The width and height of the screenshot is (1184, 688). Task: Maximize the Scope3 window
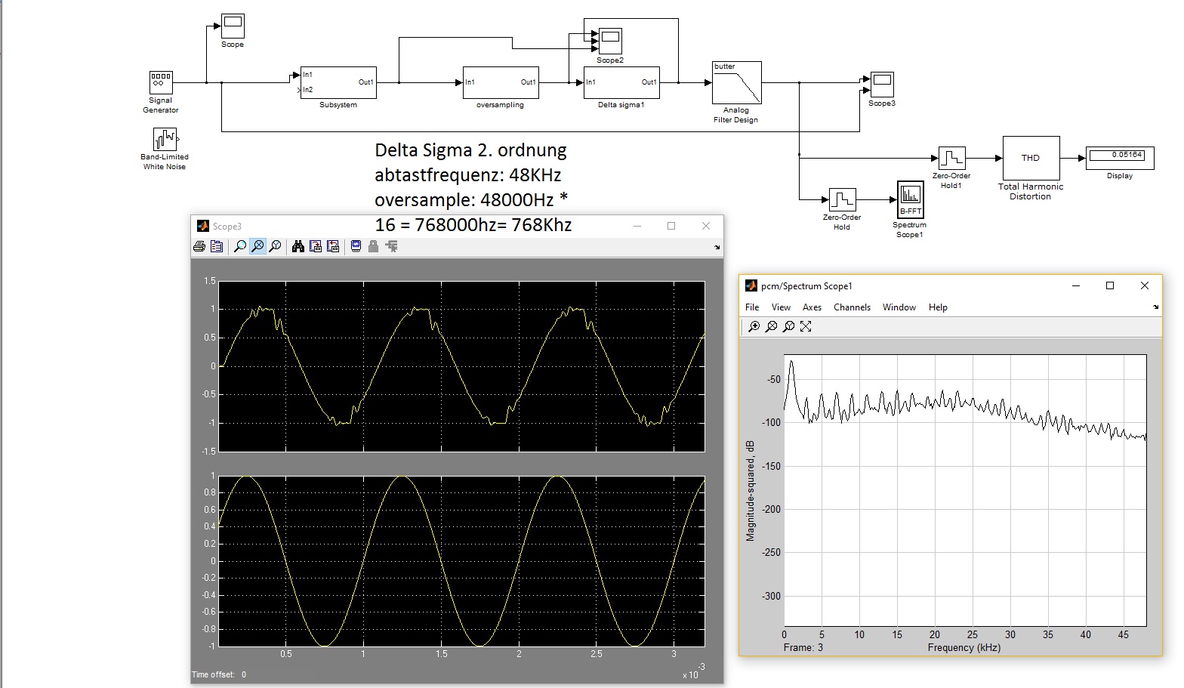(671, 226)
